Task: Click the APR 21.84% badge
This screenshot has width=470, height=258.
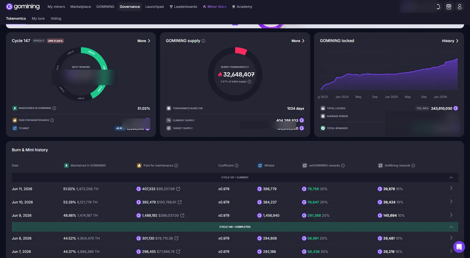Action: point(55,41)
